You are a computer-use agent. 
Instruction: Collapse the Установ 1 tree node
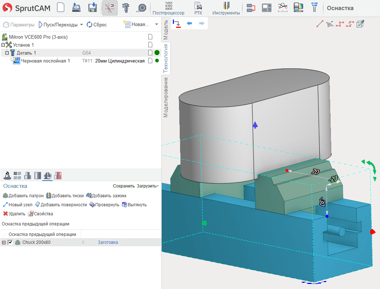click(3, 45)
